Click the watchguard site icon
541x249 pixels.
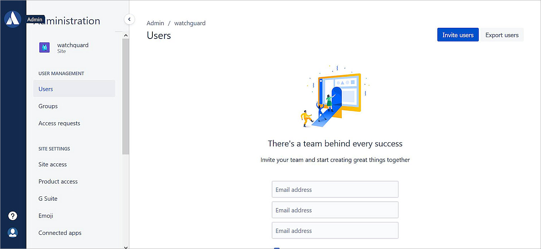click(44, 47)
